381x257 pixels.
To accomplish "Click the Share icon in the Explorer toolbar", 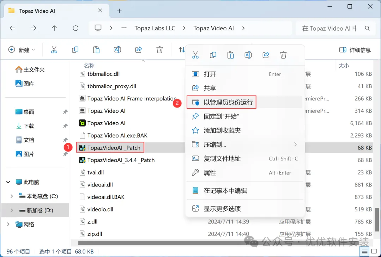I will point(139,50).
